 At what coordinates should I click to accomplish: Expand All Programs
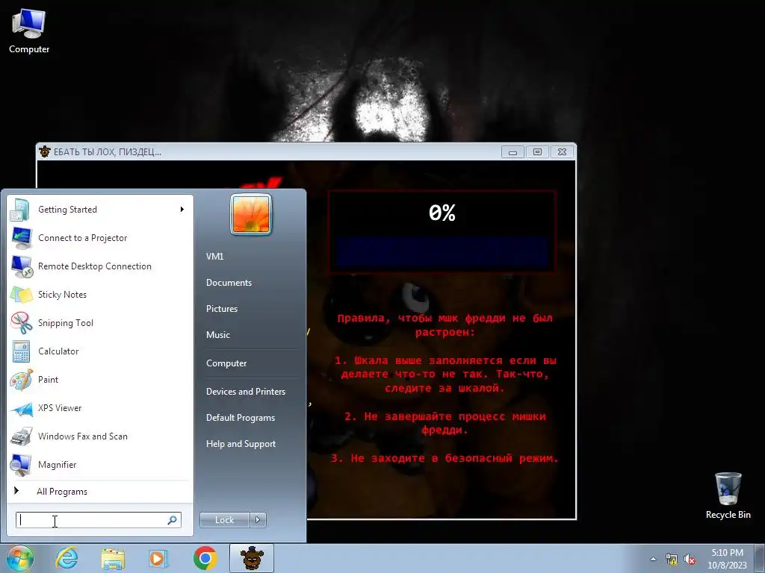pyautogui.click(x=62, y=492)
